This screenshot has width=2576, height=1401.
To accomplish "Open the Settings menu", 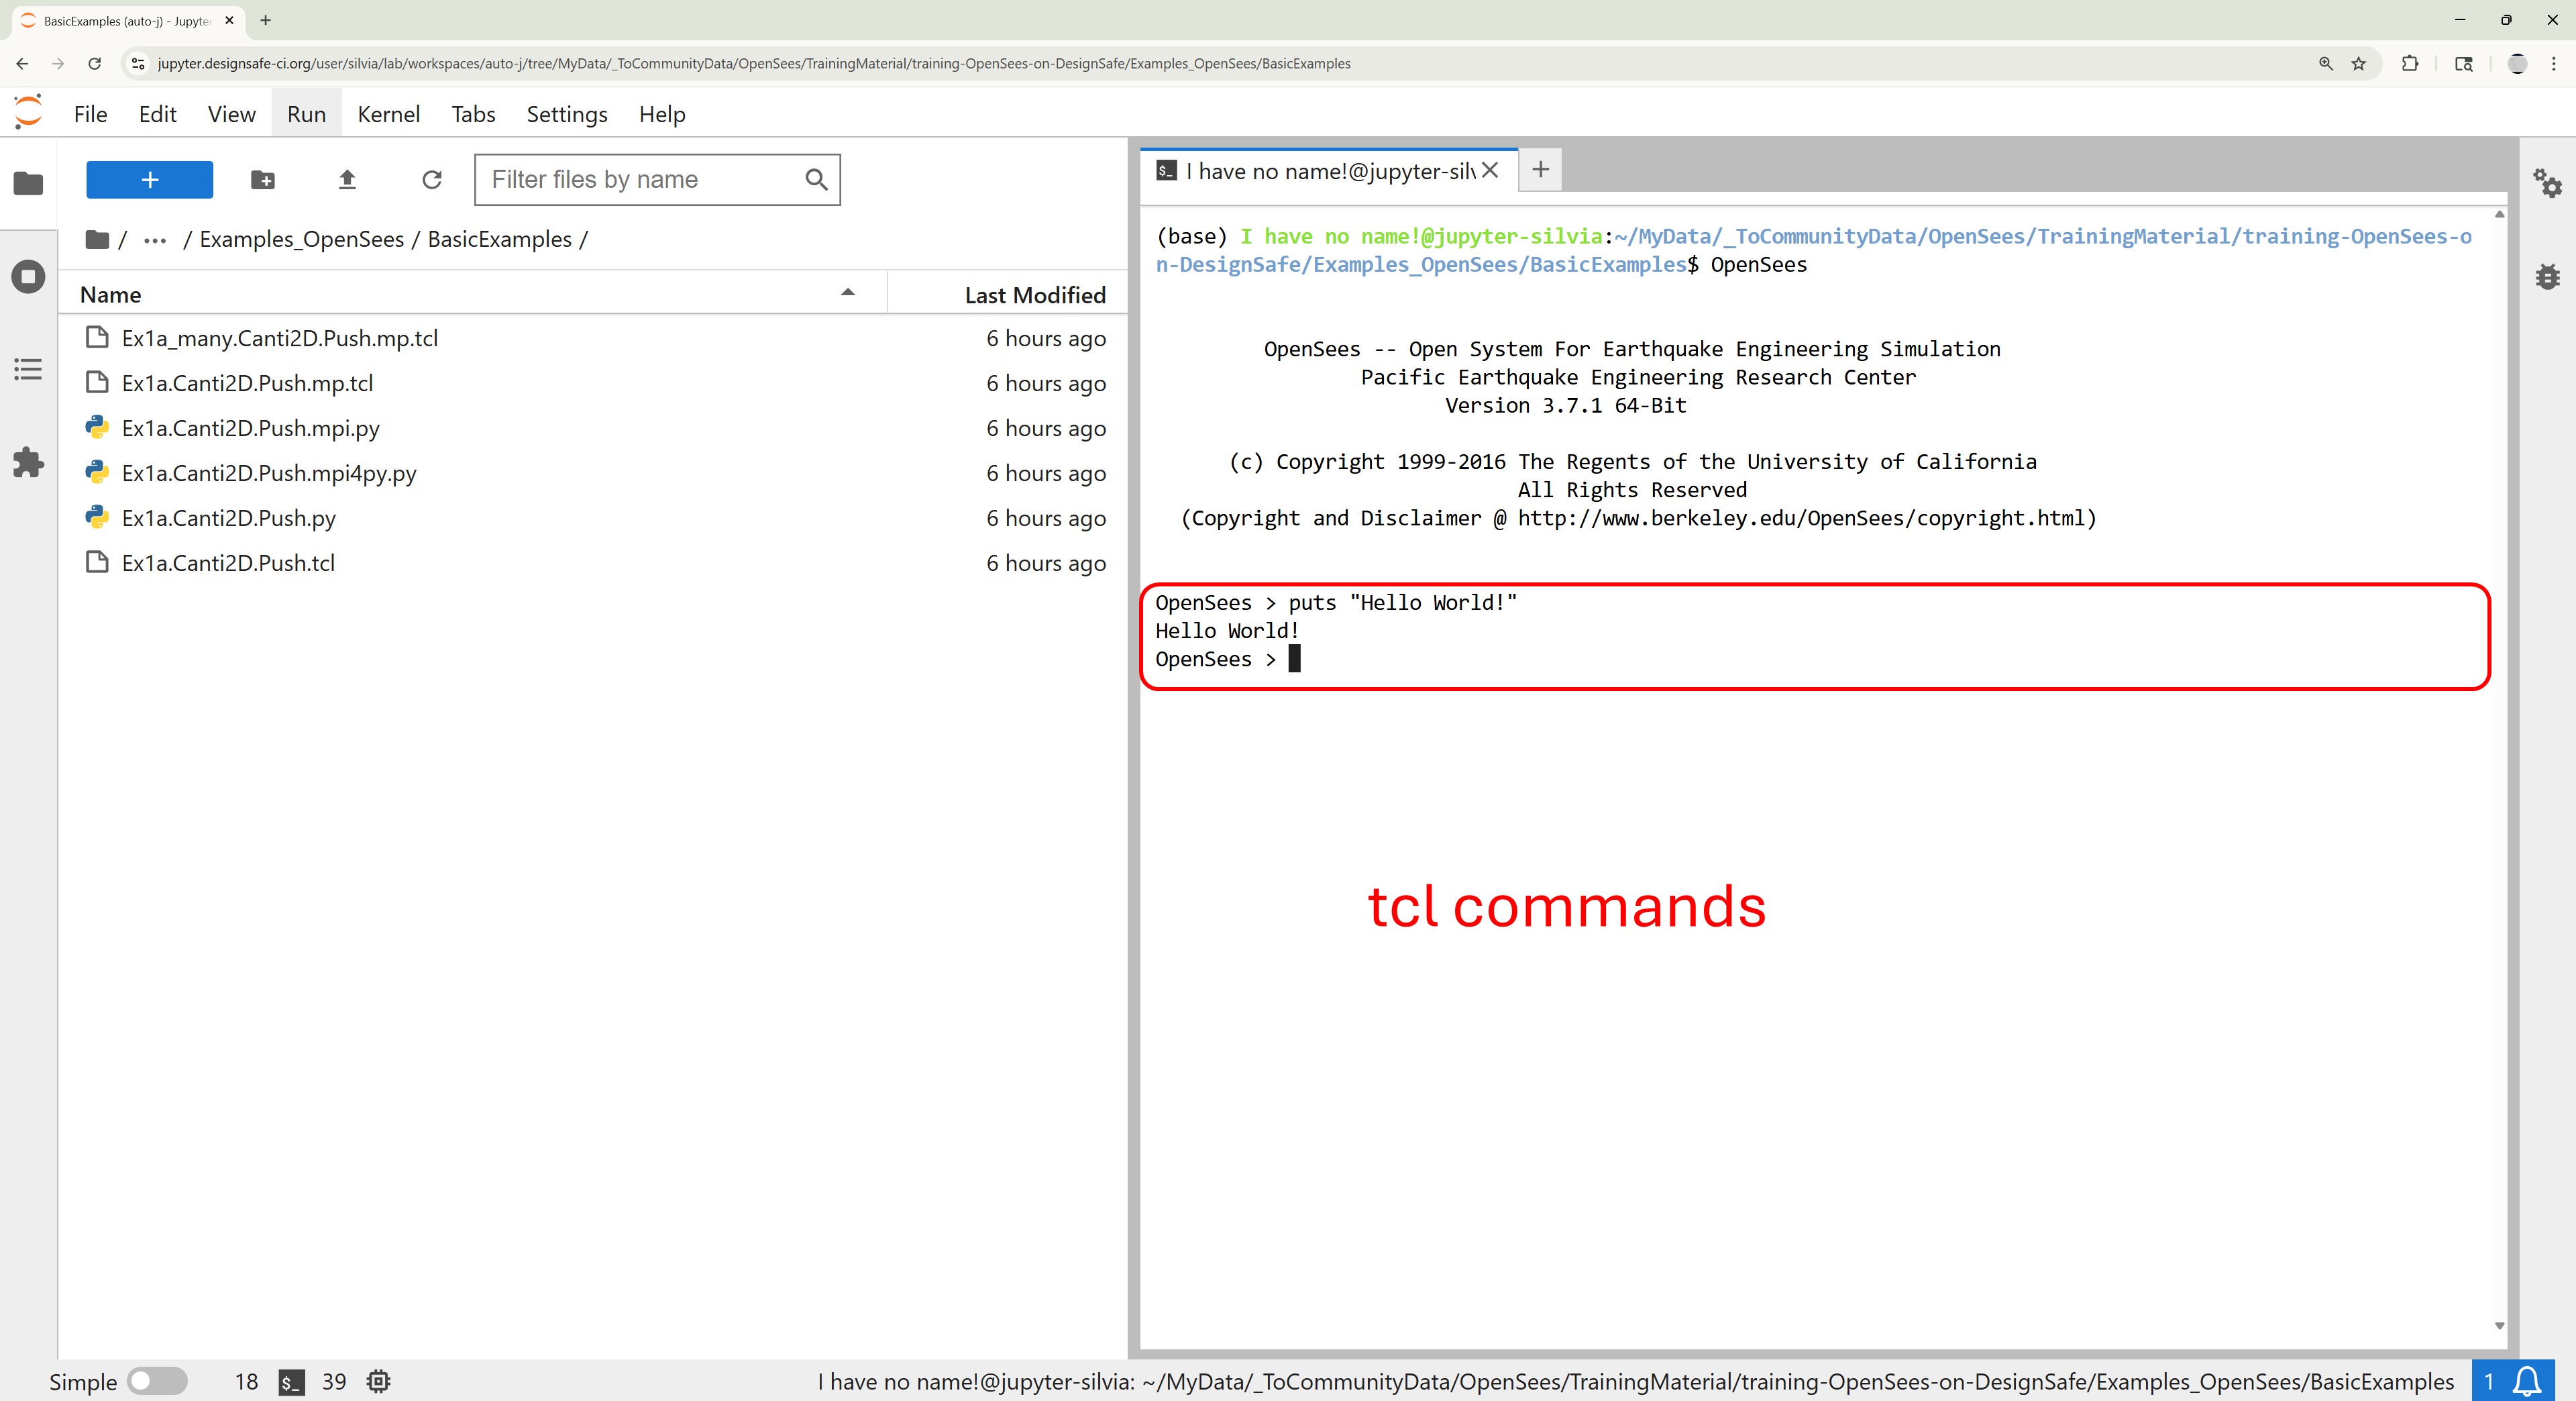I will point(566,114).
